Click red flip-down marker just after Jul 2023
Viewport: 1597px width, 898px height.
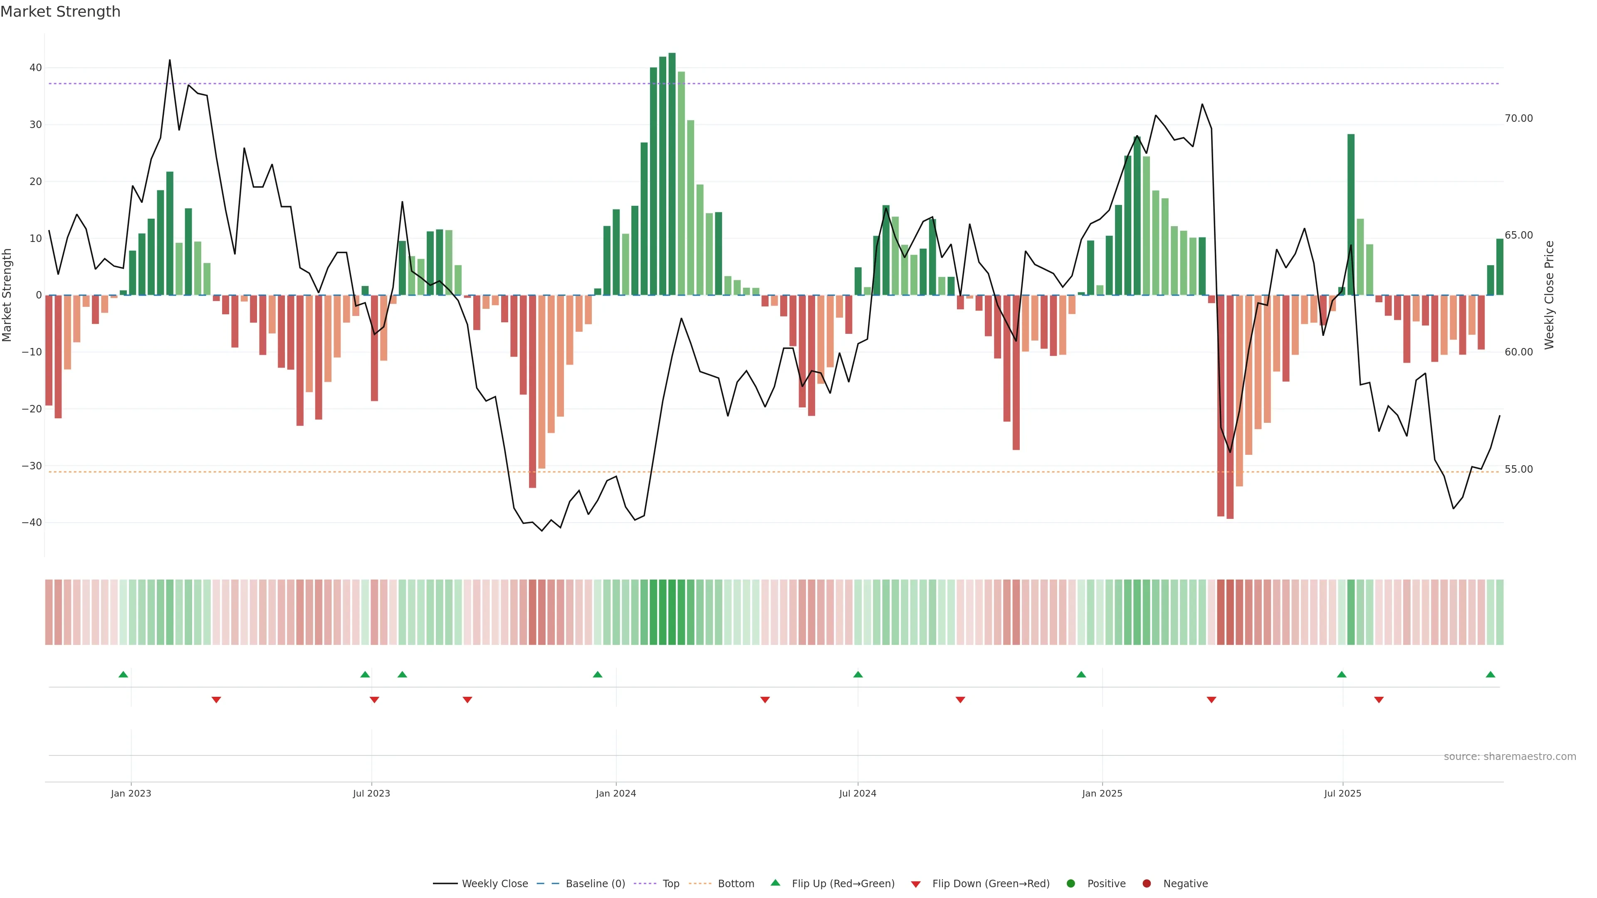coord(374,700)
